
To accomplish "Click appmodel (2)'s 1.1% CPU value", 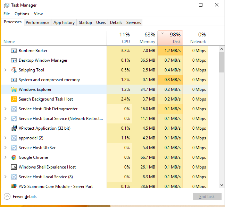I will [125, 138].
